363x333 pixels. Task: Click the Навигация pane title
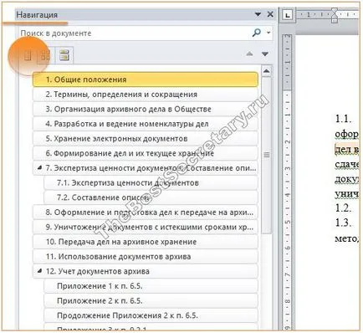click(x=37, y=15)
